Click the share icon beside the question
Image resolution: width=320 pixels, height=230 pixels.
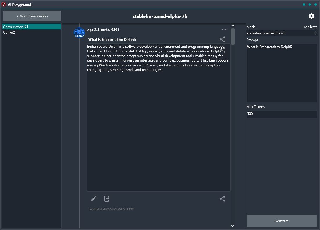pos(222,39)
